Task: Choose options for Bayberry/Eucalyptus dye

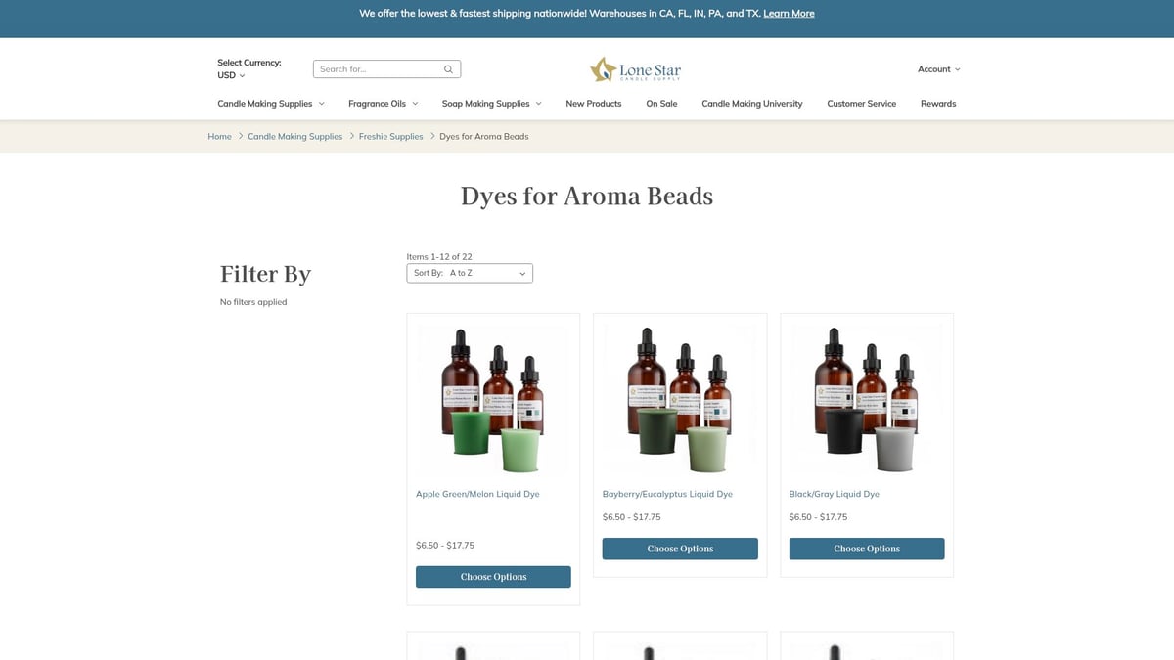Action: (x=680, y=549)
